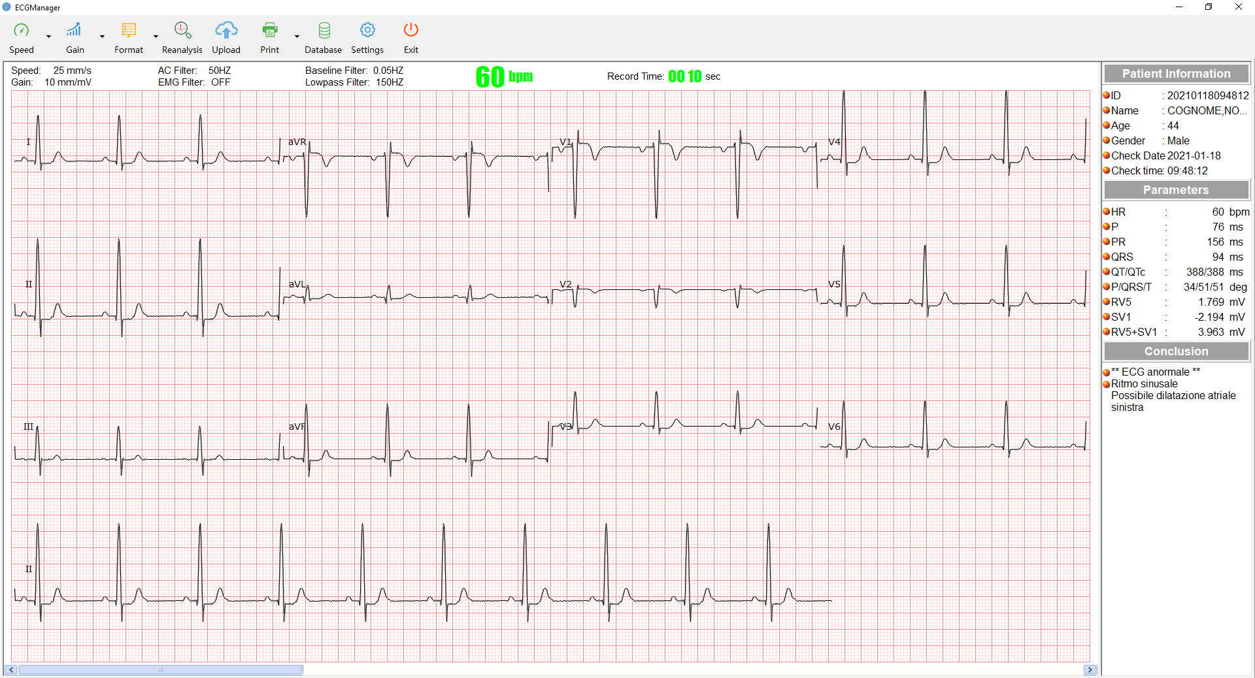
Task: Run Reanalysis from the toolbar
Action: tap(182, 31)
